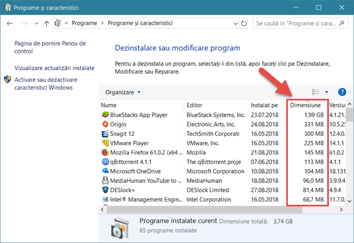Open the Organizare dropdown menu
The image size is (354, 243).
pos(123,92)
